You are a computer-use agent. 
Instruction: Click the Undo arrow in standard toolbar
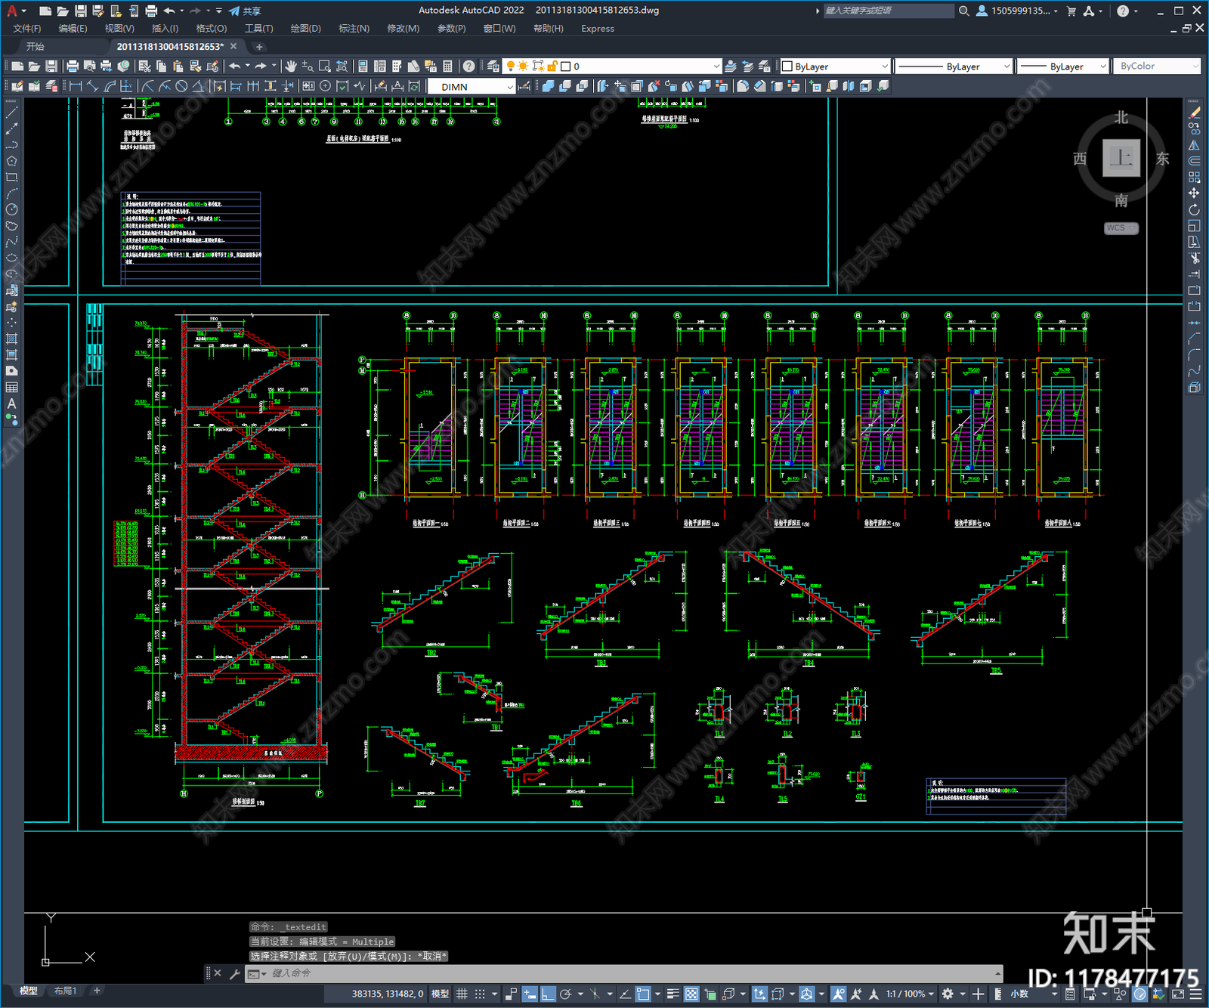[x=235, y=66]
